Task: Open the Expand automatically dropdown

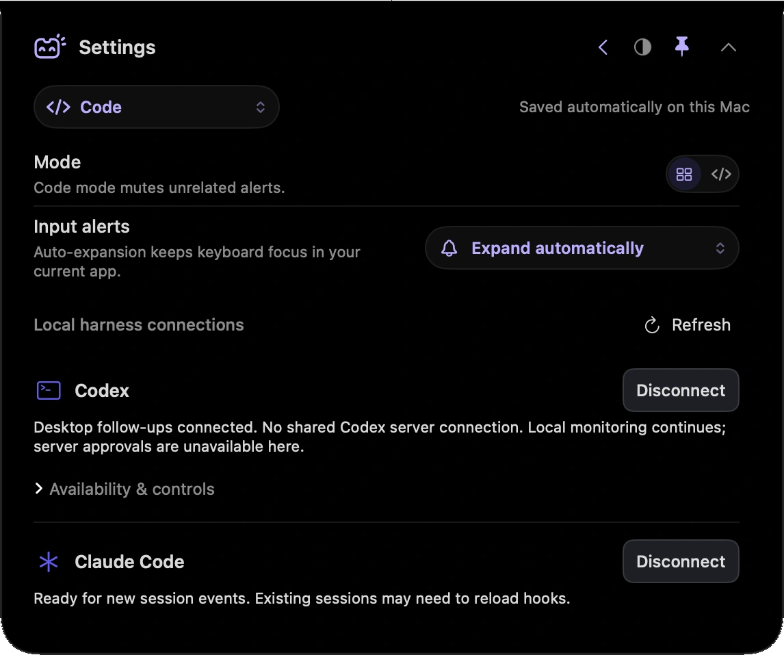Action: (582, 248)
